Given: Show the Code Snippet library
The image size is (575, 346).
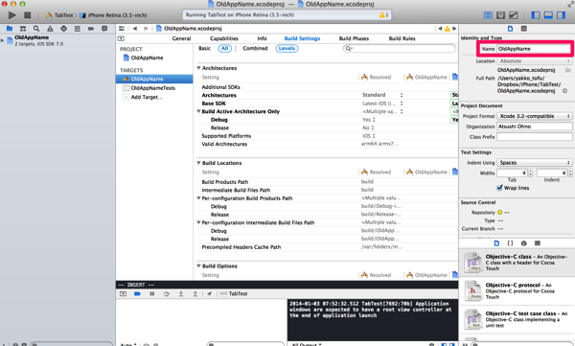Looking at the screenshot, I should pyautogui.click(x=510, y=243).
